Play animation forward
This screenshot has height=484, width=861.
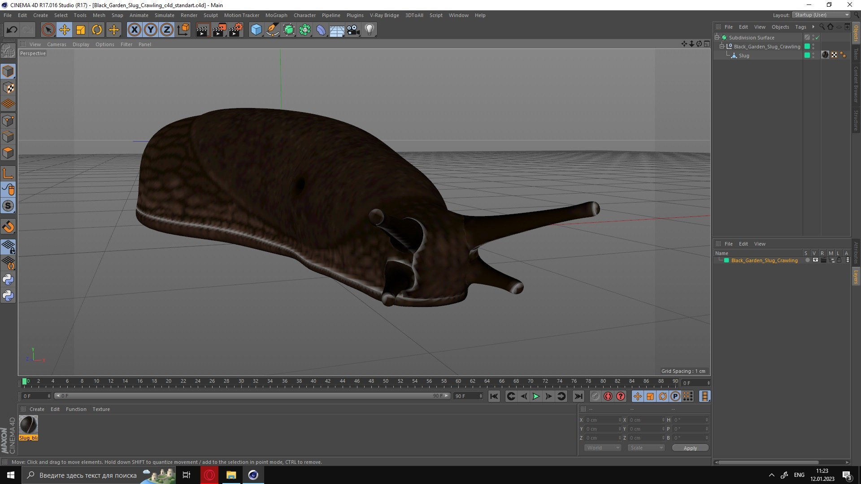coord(536,396)
